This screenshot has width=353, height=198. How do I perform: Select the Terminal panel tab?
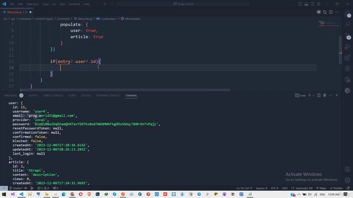point(131,95)
